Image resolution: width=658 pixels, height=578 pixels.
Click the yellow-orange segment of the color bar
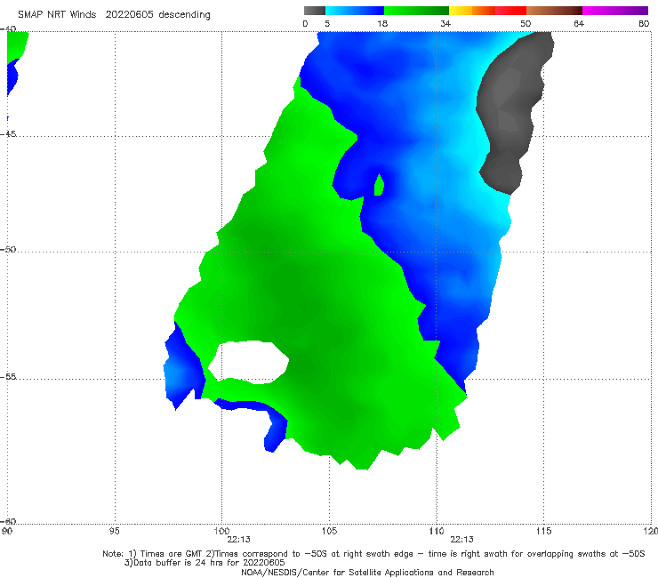point(472,11)
